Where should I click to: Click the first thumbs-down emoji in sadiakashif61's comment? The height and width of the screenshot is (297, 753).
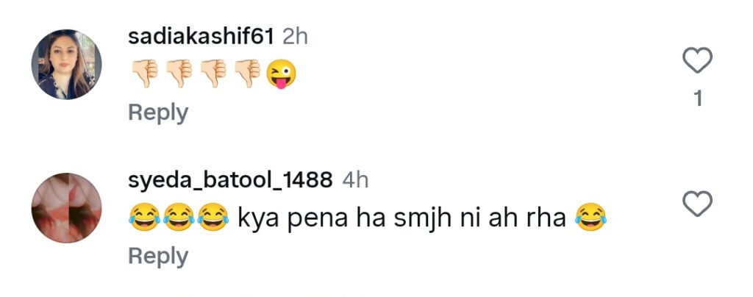(x=145, y=74)
